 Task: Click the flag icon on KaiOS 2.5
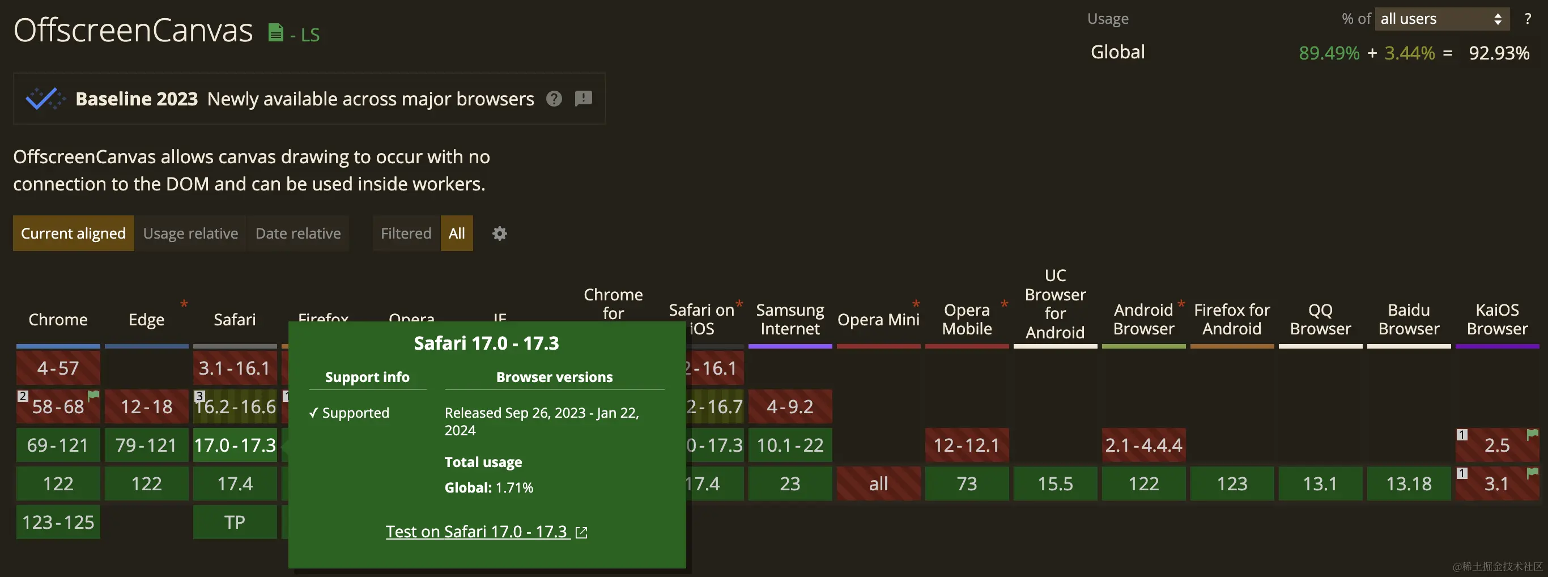(1532, 434)
